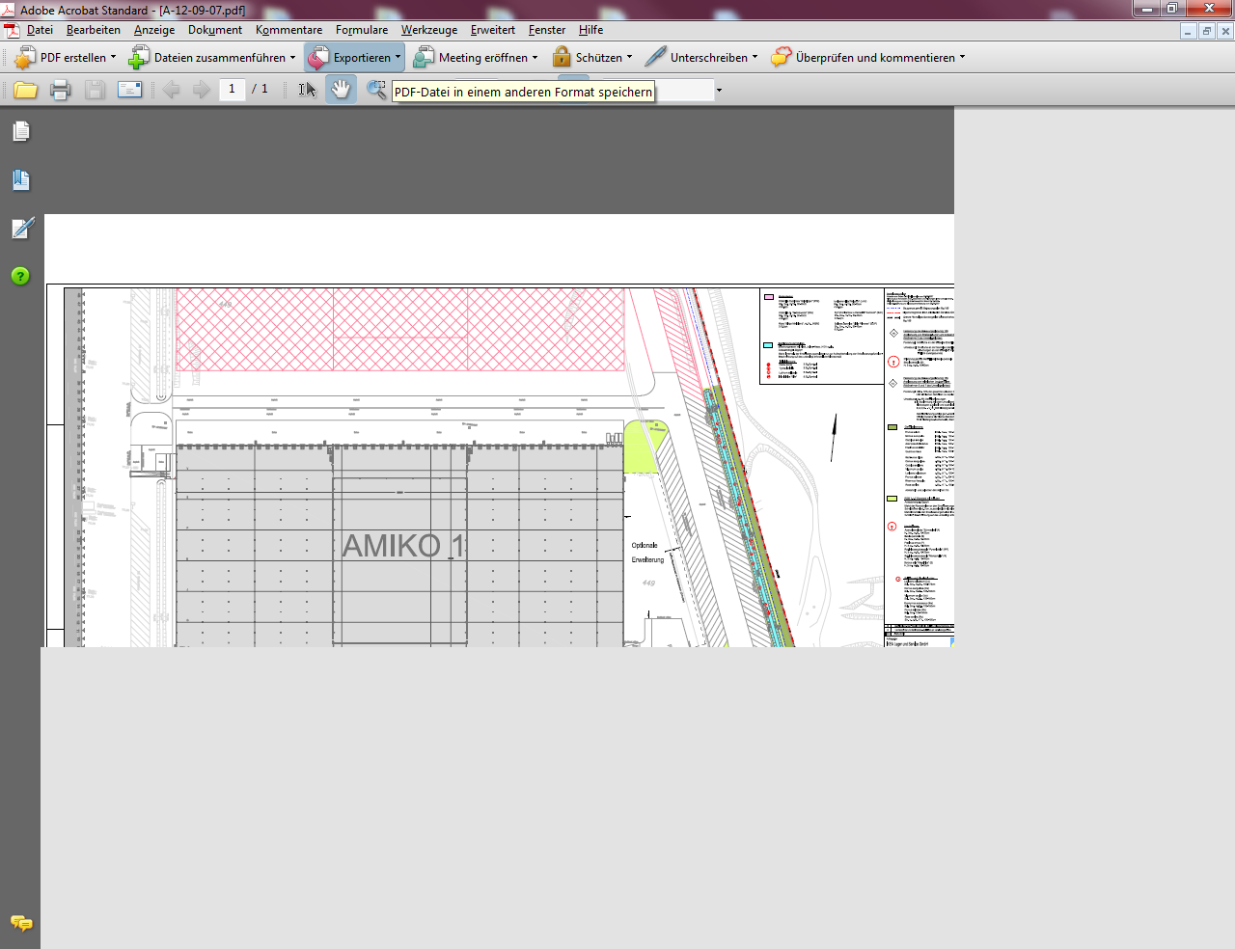This screenshot has height=949, width=1235.
Task: Click the open file folder icon
Action: point(25,90)
